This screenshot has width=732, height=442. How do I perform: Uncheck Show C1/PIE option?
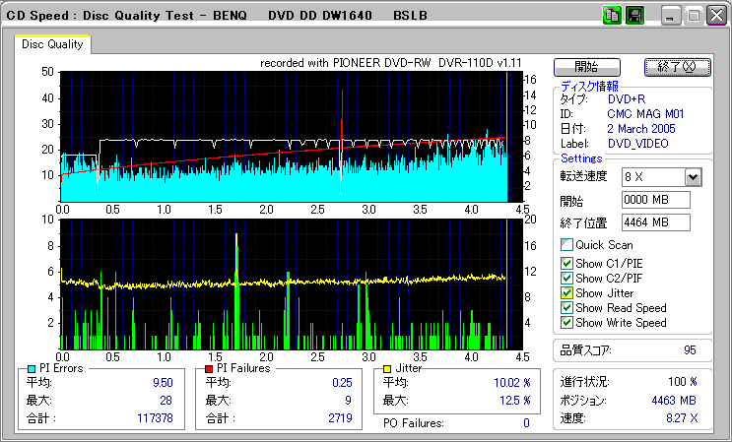(x=566, y=263)
